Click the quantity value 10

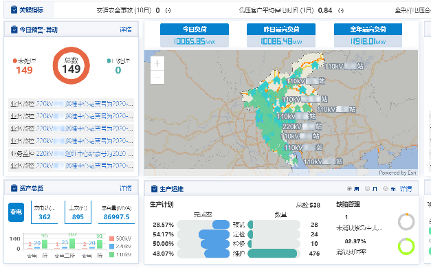[314, 244]
